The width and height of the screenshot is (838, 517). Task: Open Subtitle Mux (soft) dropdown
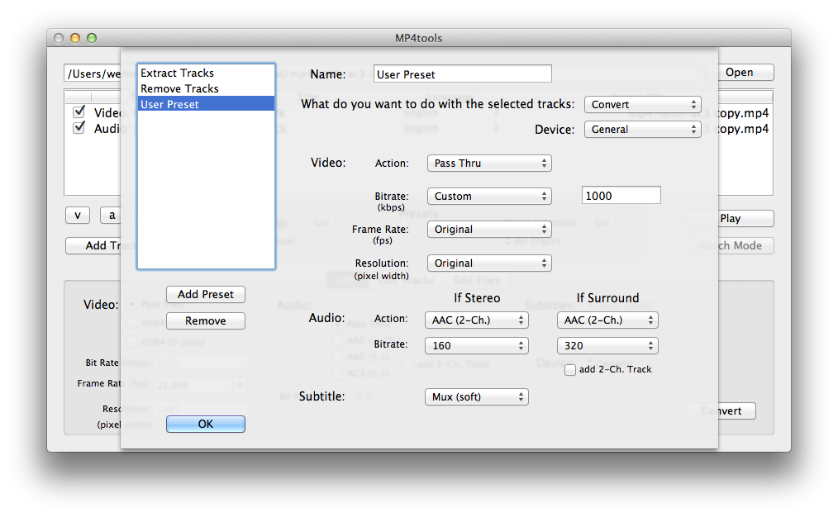click(x=477, y=397)
